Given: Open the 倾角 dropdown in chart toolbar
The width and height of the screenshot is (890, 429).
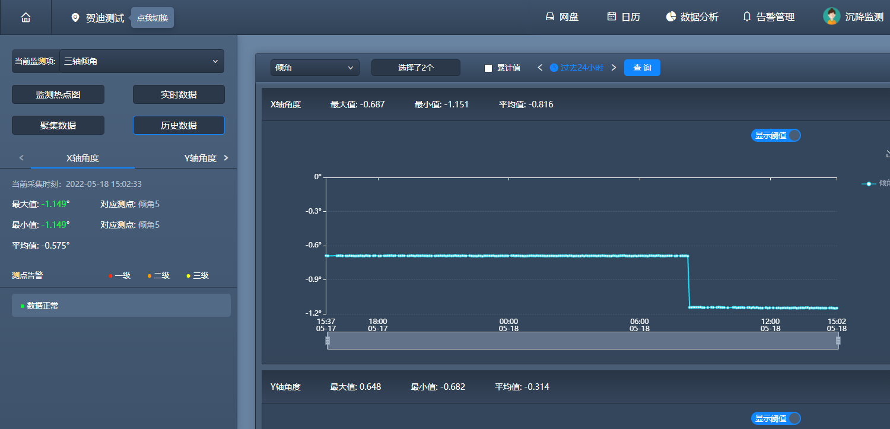Looking at the screenshot, I should (x=314, y=68).
